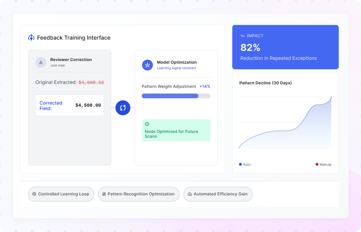Click the Pattern Weight Adjustment progress bar
Viewport: 361px width, 232px height.
point(176,96)
